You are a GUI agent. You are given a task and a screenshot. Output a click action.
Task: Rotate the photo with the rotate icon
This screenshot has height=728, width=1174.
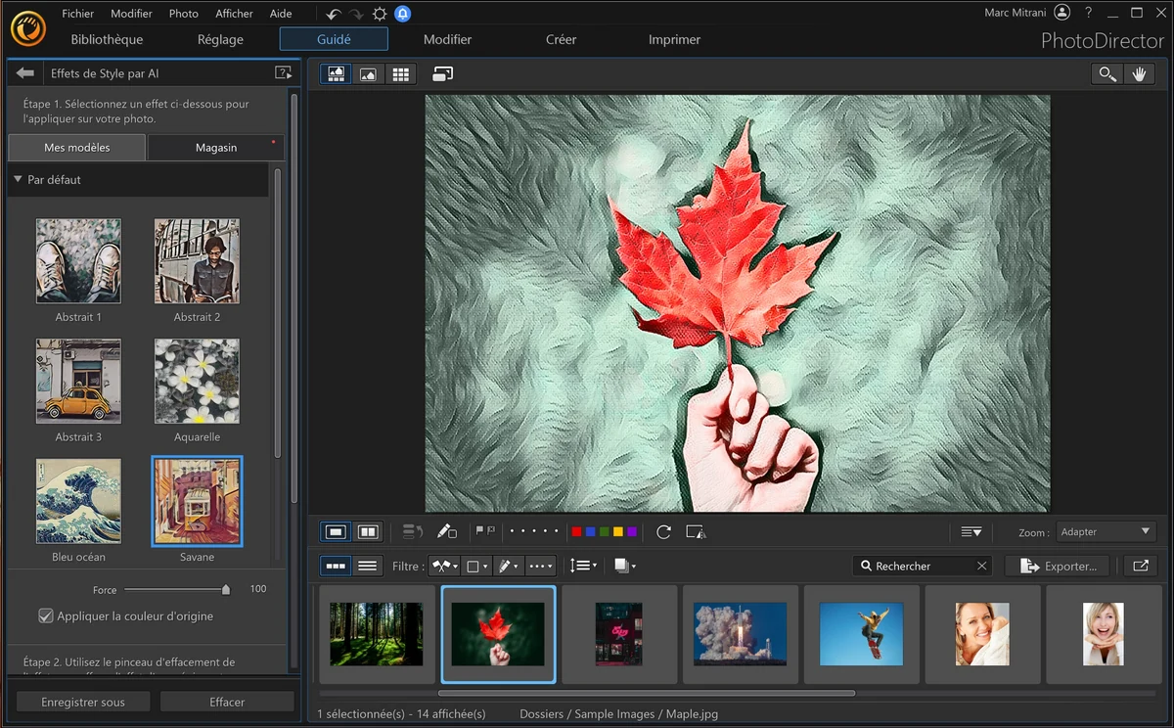(663, 531)
